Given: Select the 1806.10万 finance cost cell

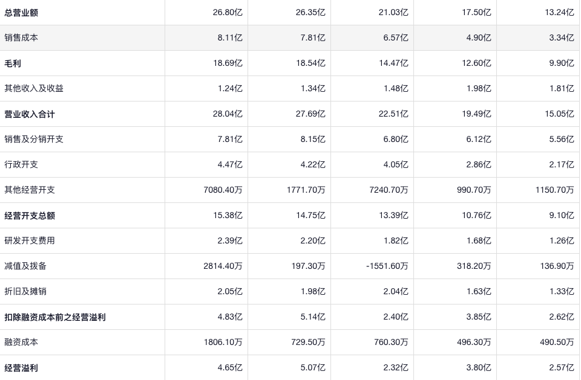Looking at the screenshot, I should 223,342.
